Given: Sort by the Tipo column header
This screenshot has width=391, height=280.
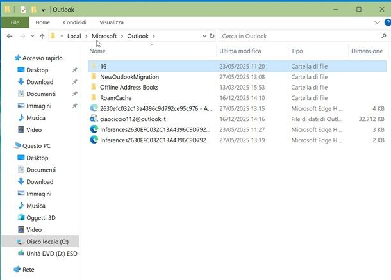Looking at the screenshot, I should point(297,51).
